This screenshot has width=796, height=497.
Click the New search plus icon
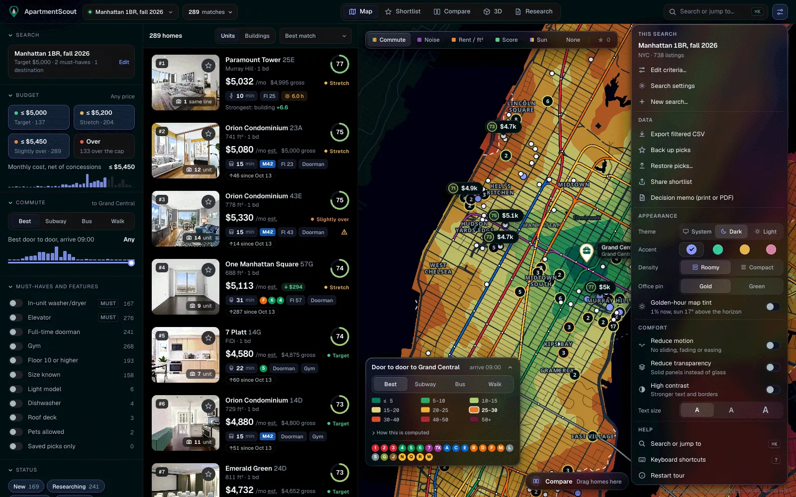[642, 102]
